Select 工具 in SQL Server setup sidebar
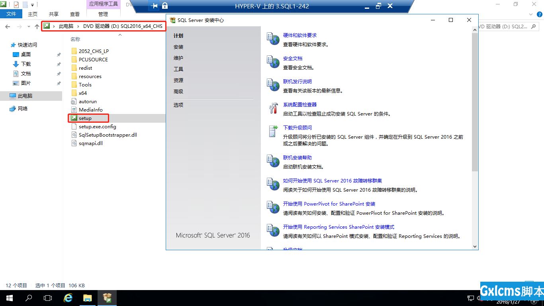544x306 pixels. [178, 69]
